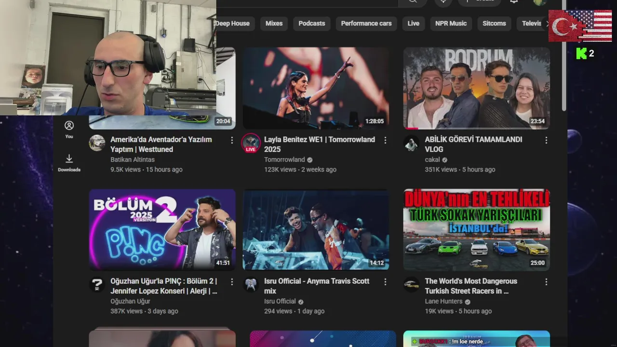
Task: Open Oğuzhan Uğur channel name
Action: (130, 301)
